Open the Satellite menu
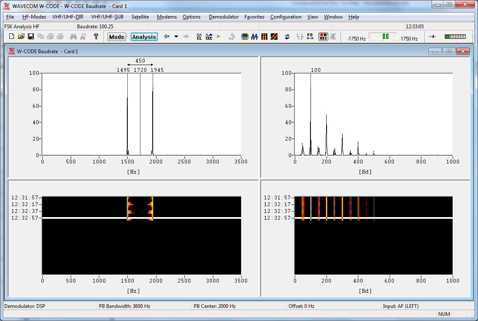Screen dimensions: 478x321 coord(140,17)
